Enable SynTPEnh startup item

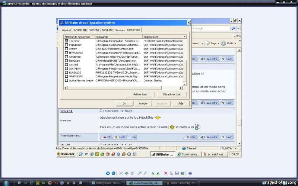[66, 68]
